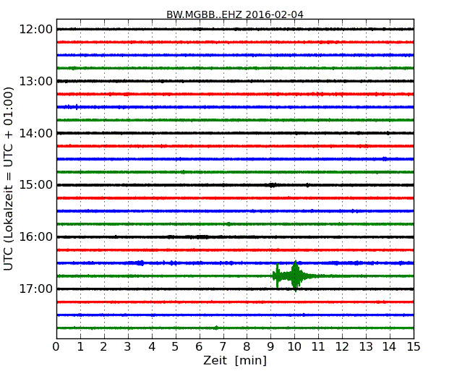
Task: Click x-axis tick label 7
Action: [223, 347]
